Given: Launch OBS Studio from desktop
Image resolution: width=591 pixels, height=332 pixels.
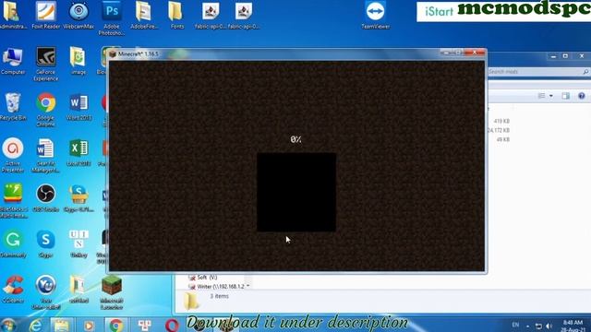Looking at the screenshot, I should point(45,198).
